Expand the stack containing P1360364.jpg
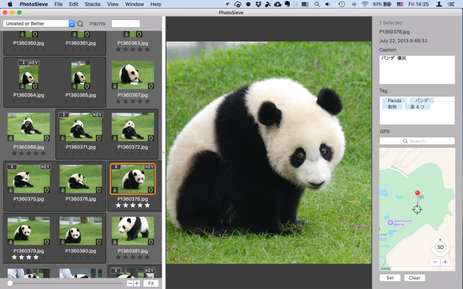 [23, 62]
